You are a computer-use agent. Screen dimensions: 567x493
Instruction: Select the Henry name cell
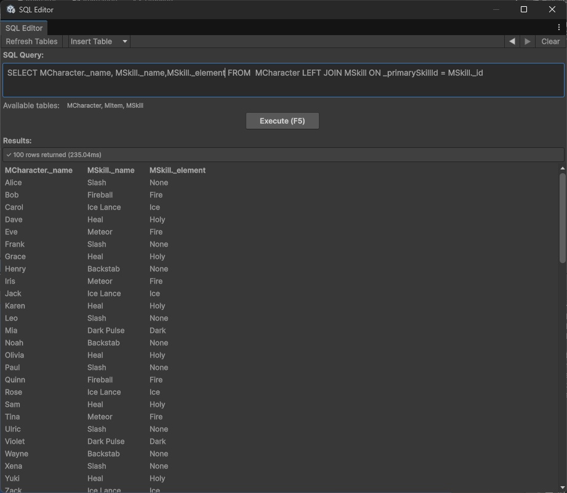click(x=15, y=269)
